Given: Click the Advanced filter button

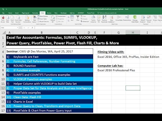Looking at the screenshot, I should coord(85,21).
